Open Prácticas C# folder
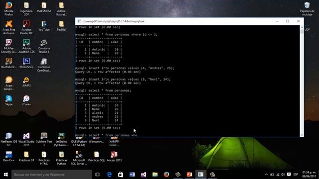Image resolution: width=319 pixels, height=179 pixels. (x=26, y=157)
